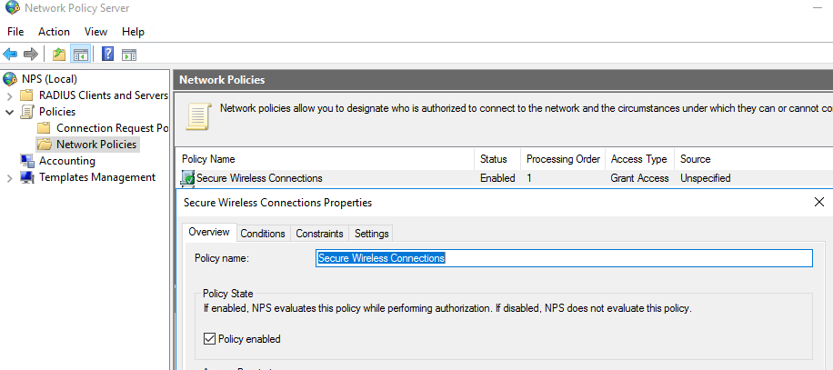Viewport: 833px width, 370px height.
Task: Expand the RADIUS Clients and Servers node
Action: 10,96
